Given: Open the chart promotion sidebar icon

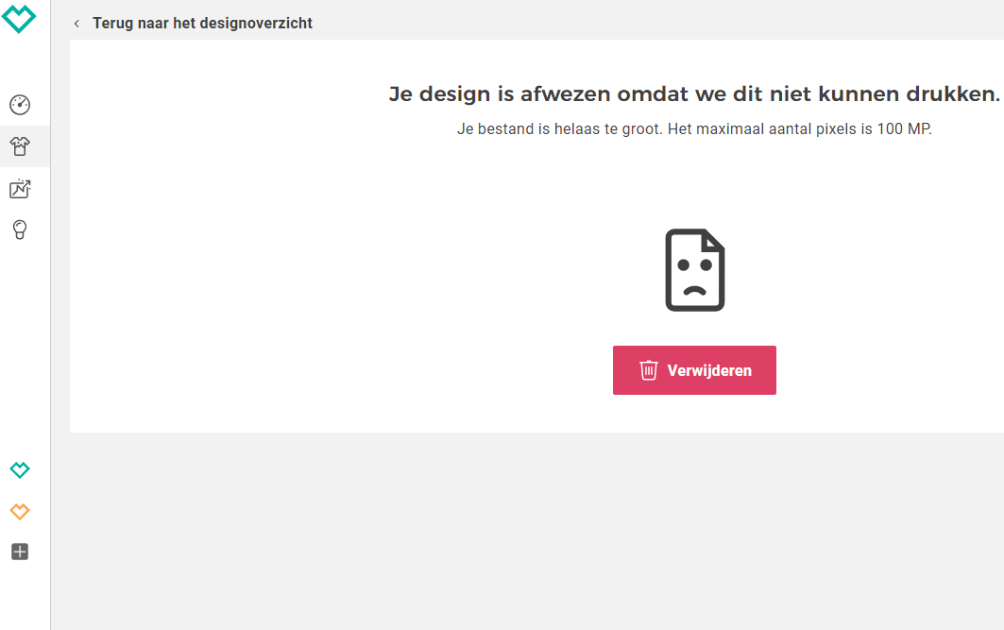Looking at the screenshot, I should pos(20,189).
